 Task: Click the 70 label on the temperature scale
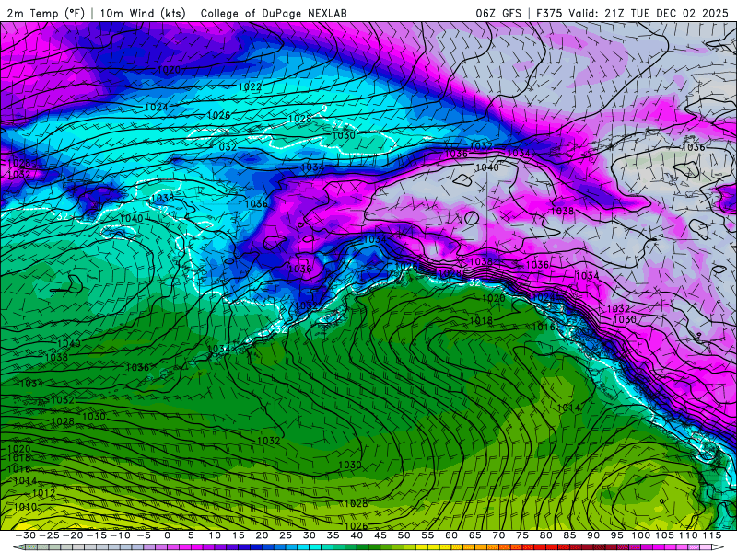pyautogui.click(x=498, y=535)
